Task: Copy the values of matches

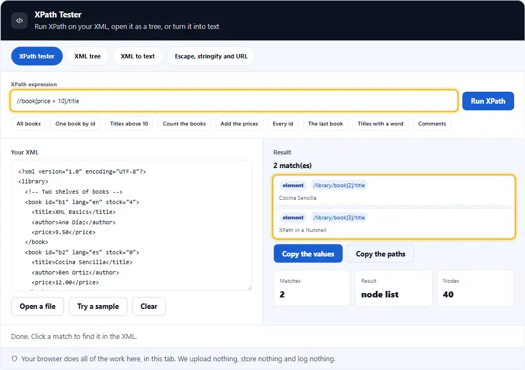Action: click(x=308, y=254)
